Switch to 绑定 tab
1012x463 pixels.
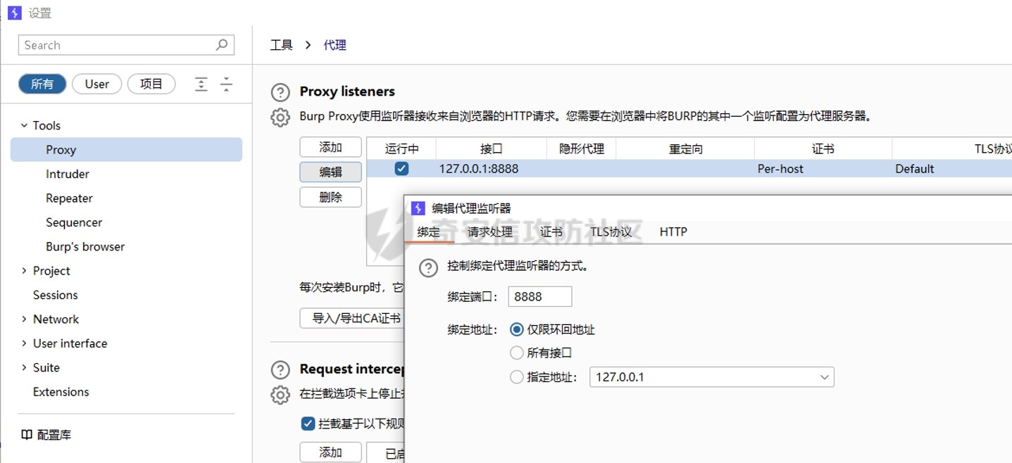pyautogui.click(x=429, y=231)
